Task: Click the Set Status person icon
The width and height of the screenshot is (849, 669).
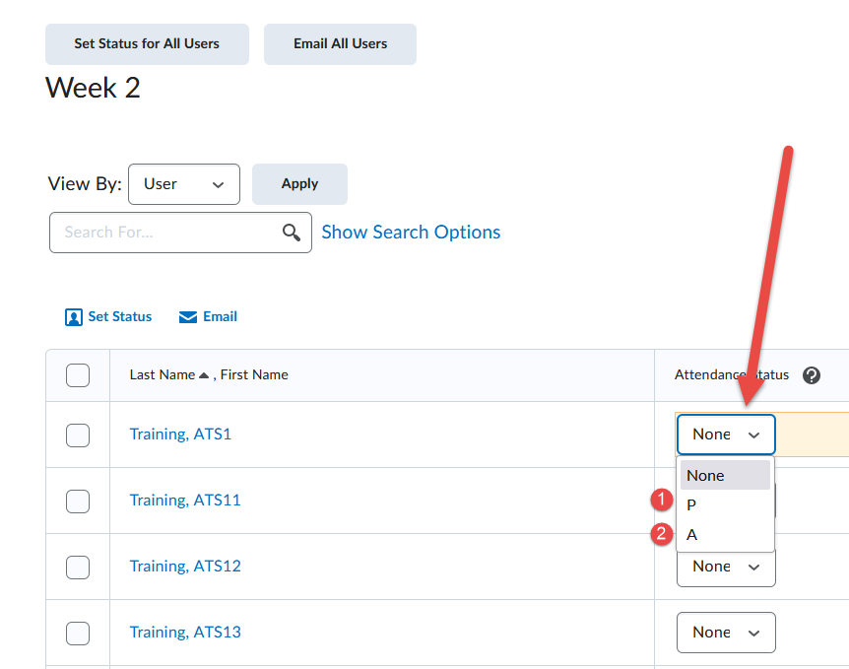Action: pos(74,317)
